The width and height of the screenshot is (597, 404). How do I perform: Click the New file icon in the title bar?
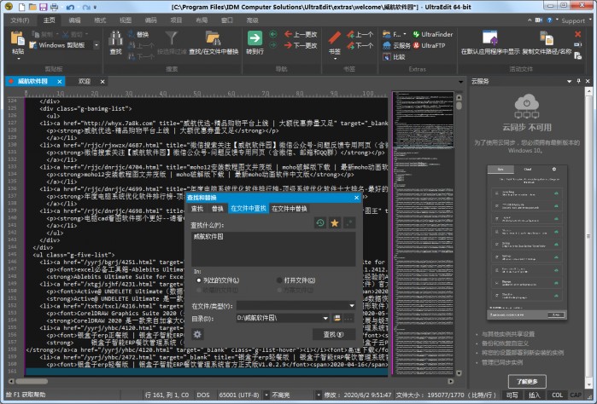pos(21,7)
